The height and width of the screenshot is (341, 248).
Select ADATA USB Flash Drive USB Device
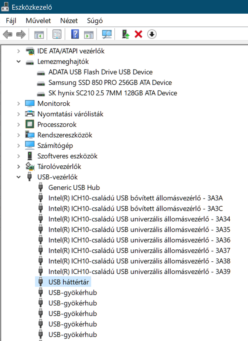100,72
